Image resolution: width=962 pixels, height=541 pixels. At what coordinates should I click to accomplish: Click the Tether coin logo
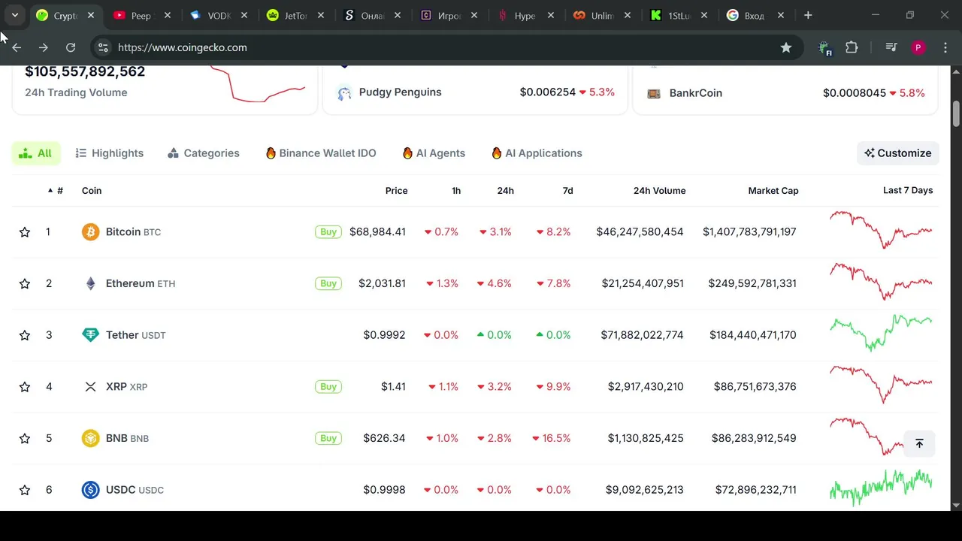[x=90, y=335]
